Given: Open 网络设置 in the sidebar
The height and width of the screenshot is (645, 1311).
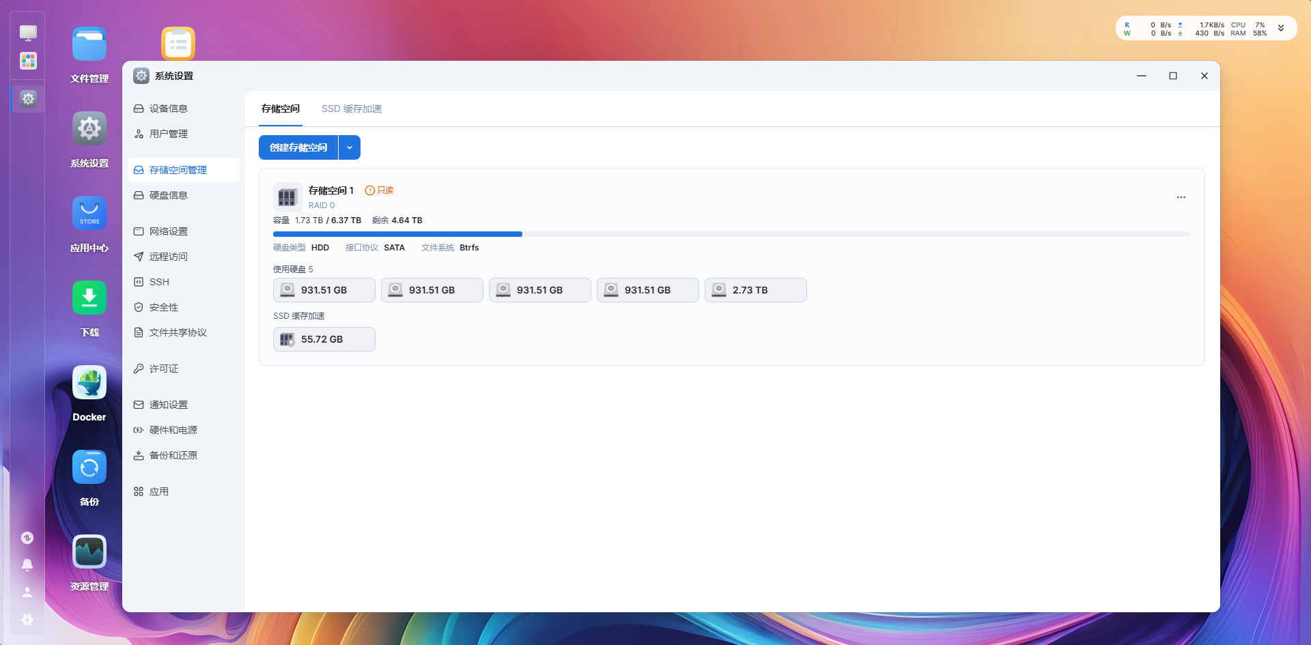Looking at the screenshot, I should pyautogui.click(x=184, y=231).
